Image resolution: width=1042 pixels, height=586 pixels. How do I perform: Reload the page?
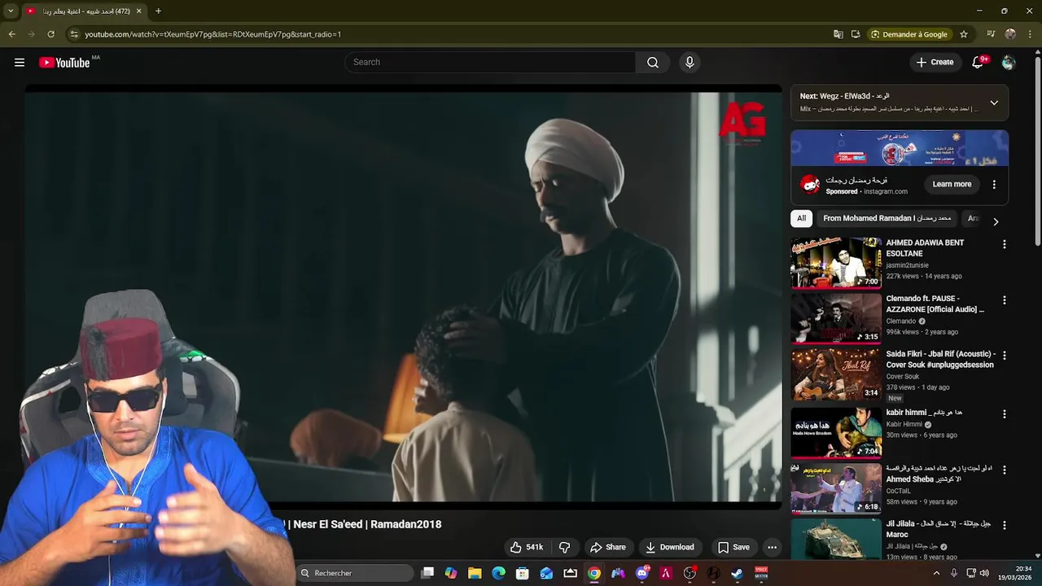tap(50, 34)
